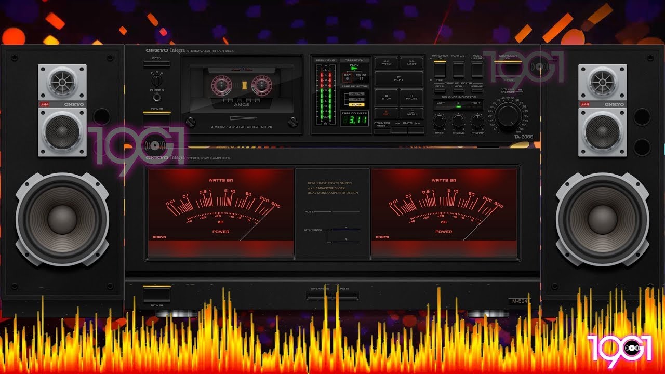Click the left screw on the cassette door

click(x=191, y=121)
